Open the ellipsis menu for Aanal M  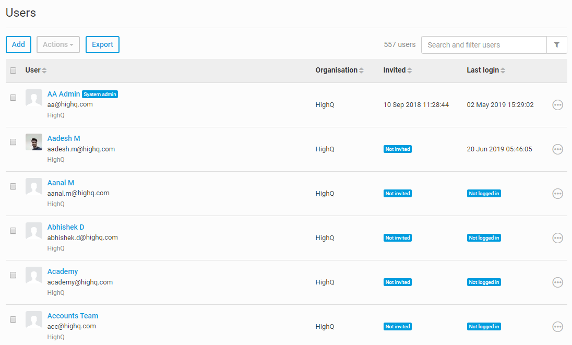pyautogui.click(x=557, y=194)
